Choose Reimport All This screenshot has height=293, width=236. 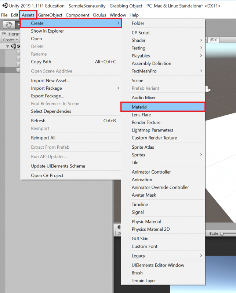[x=71, y=138]
